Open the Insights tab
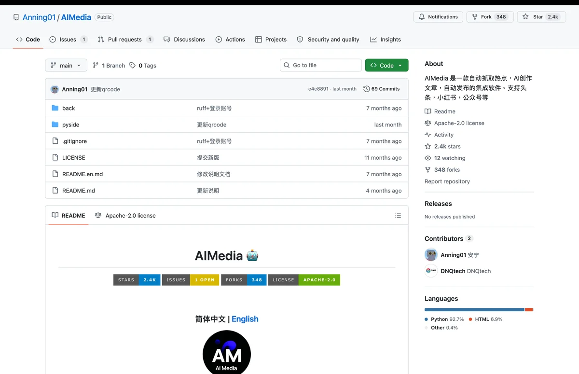 [386, 40]
